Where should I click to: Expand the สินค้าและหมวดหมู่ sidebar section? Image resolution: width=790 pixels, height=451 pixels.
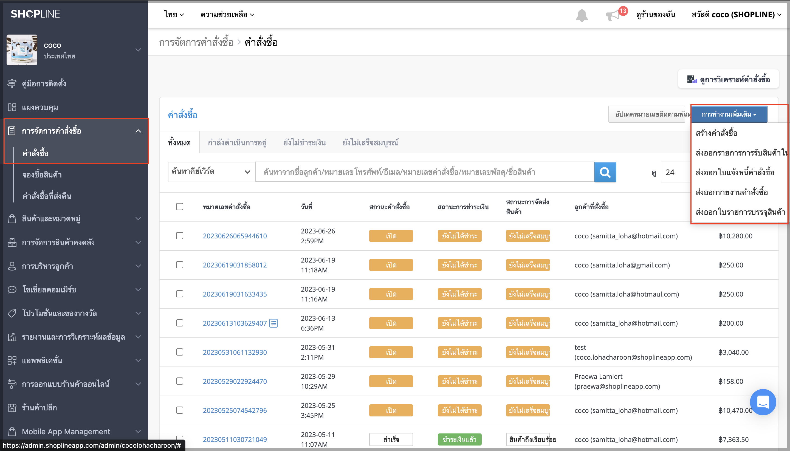(138, 219)
